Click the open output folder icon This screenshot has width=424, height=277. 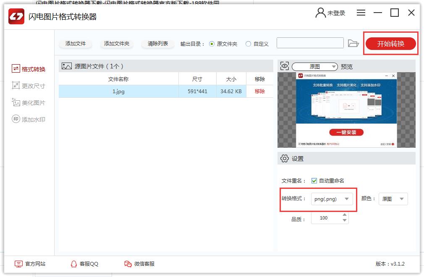[353, 43]
